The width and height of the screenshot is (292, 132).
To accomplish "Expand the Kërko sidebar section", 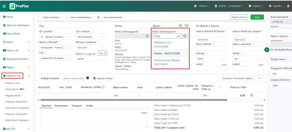I will click(x=29, y=42).
